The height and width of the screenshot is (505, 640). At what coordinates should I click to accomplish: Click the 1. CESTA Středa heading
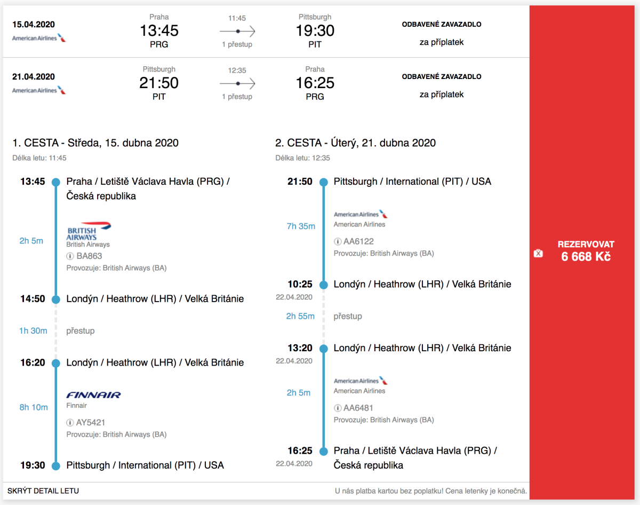click(95, 143)
